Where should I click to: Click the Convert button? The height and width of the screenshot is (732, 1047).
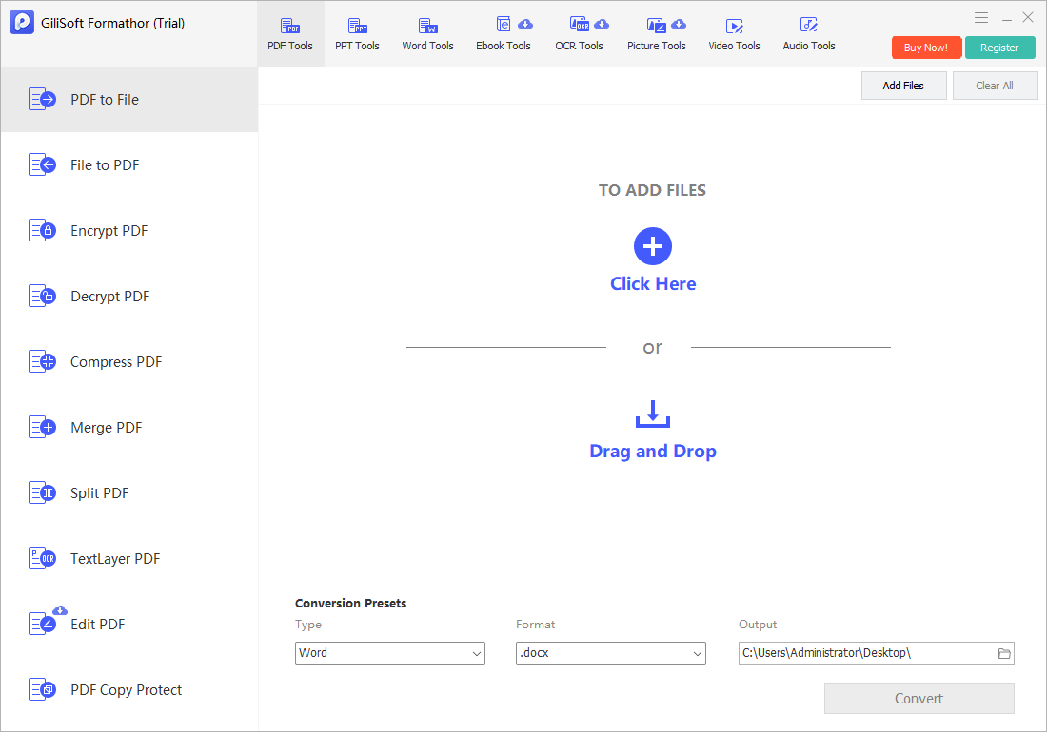[919, 698]
